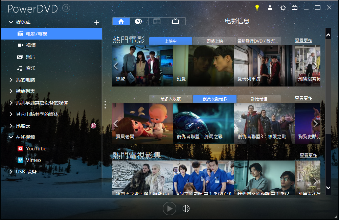Image resolution: width=339 pixels, height=220 pixels.
Task: Collapse the 在线视频 section
Action: click(x=11, y=137)
